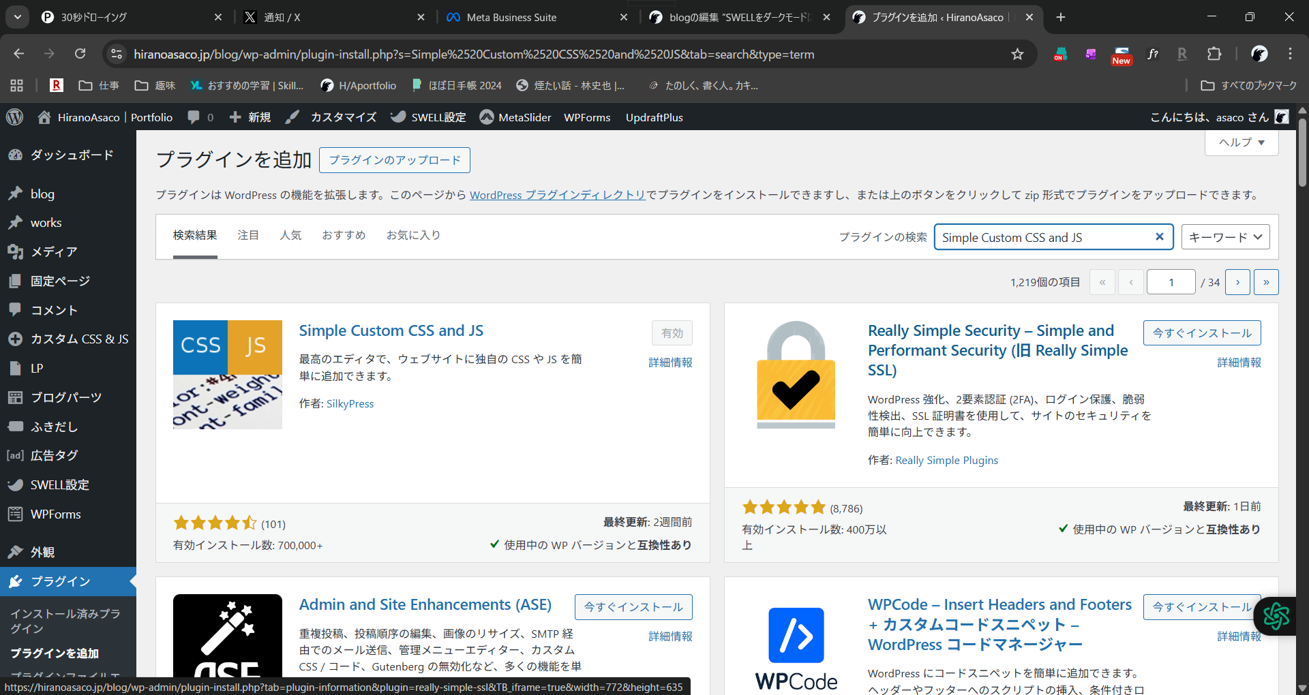
Task: Select プラグイン in the sidebar
Action: [x=59, y=581]
